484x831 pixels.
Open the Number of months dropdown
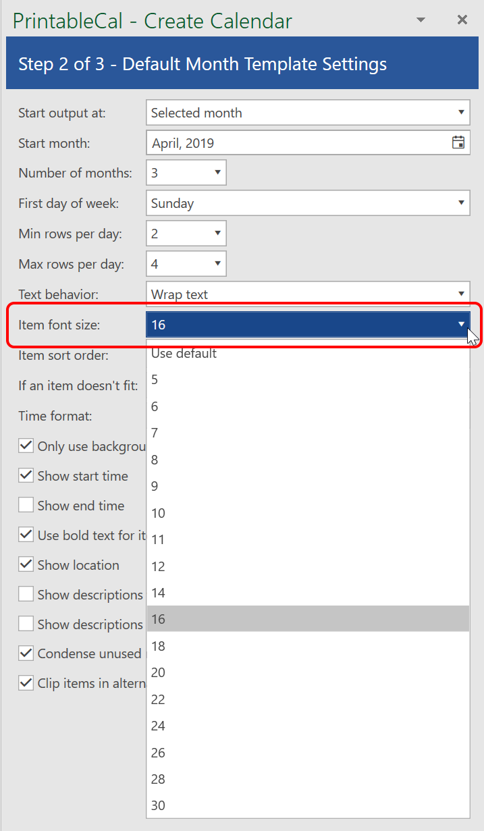point(217,173)
